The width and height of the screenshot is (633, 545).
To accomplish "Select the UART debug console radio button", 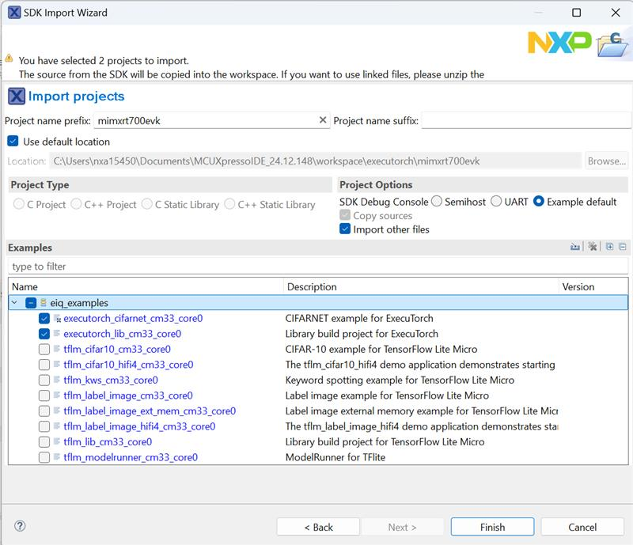I will pyautogui.click(x=497, y=202).
